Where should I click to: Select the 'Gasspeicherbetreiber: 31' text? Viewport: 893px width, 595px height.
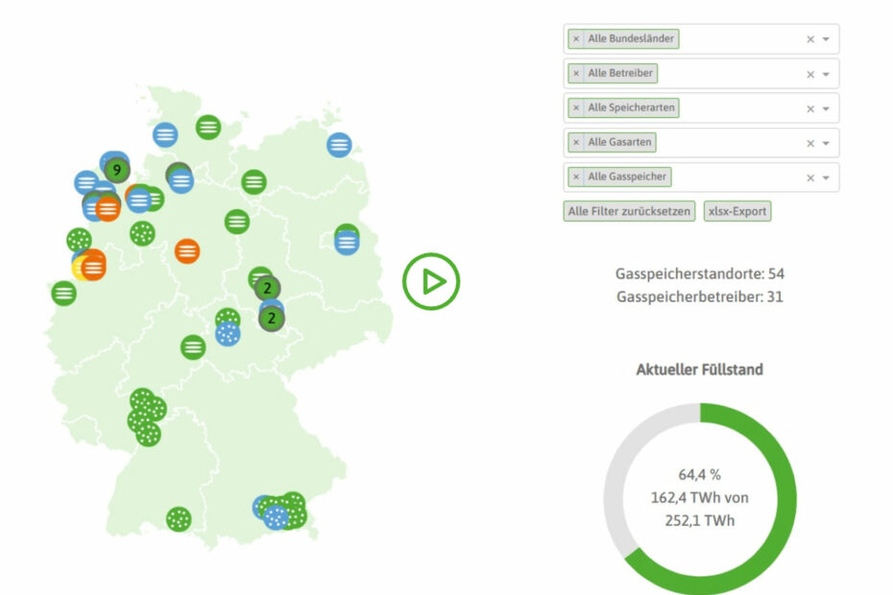tap(699, 297)
